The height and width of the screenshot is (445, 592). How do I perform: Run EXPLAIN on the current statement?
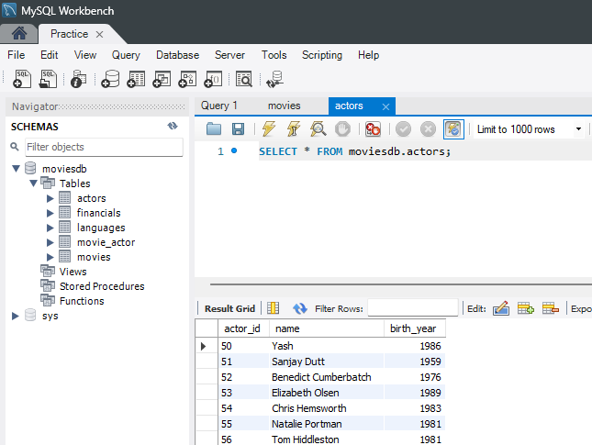[x=318, y=129]
